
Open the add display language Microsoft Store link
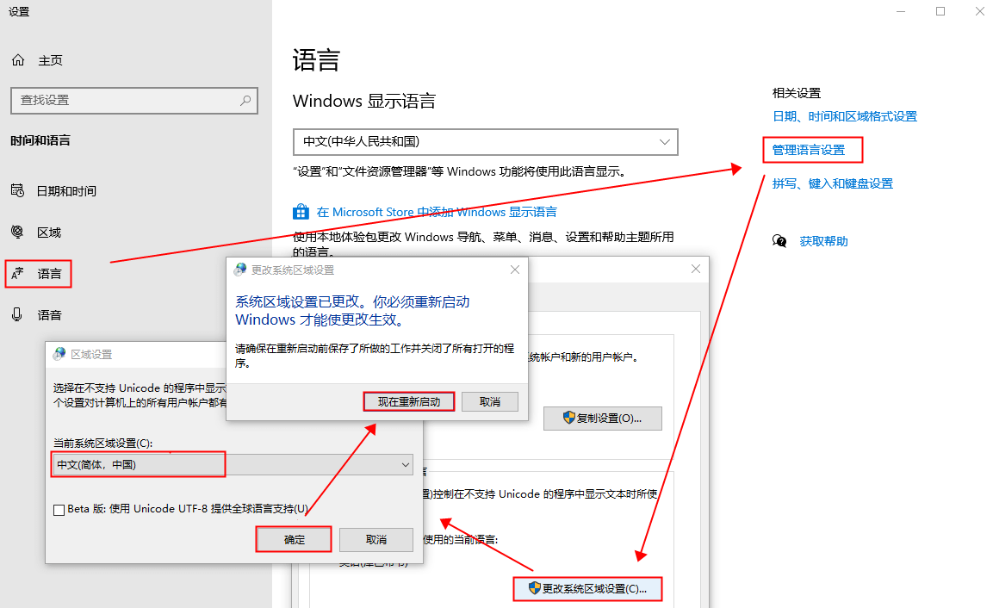[437, 212]
